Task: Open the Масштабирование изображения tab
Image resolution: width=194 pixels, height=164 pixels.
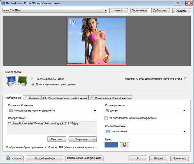Action: click(x=65, y=98)
